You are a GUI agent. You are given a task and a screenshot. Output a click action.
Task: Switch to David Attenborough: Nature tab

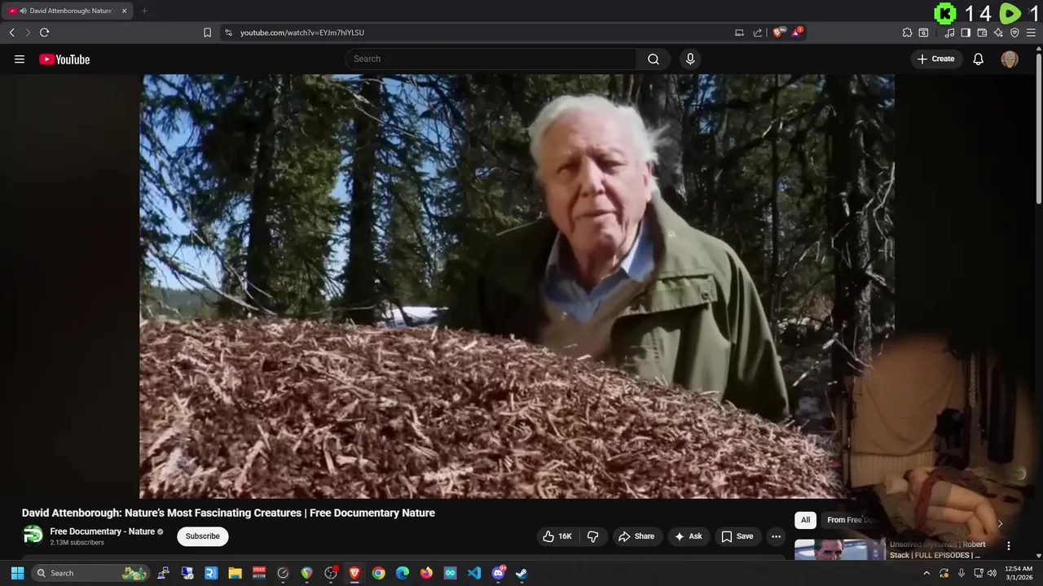coord(68,11)
